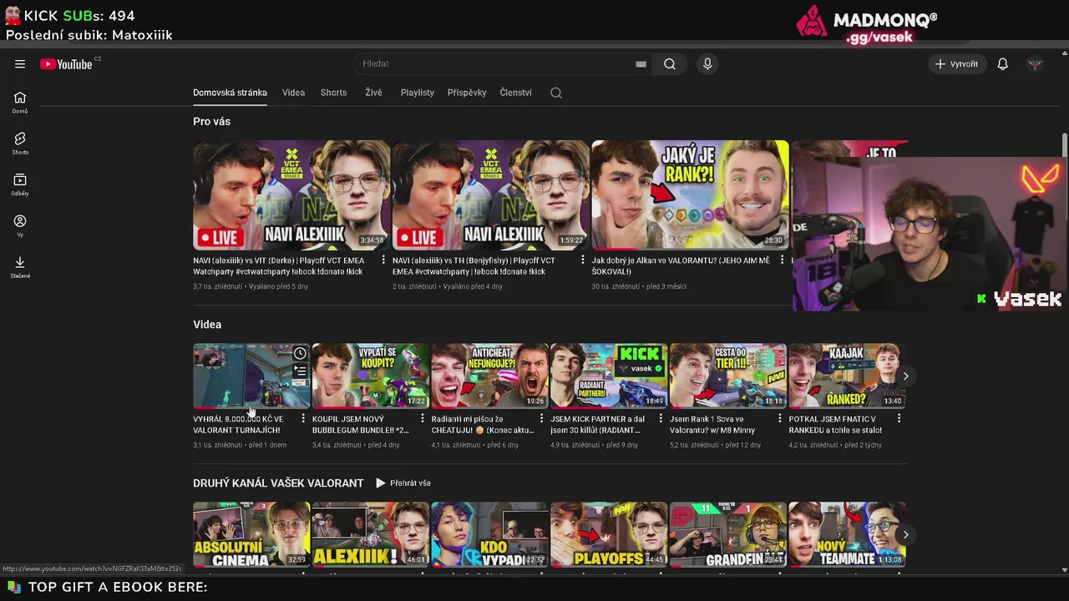
Task: Switch to Živě tab
Action: click(x=373, y=93)
